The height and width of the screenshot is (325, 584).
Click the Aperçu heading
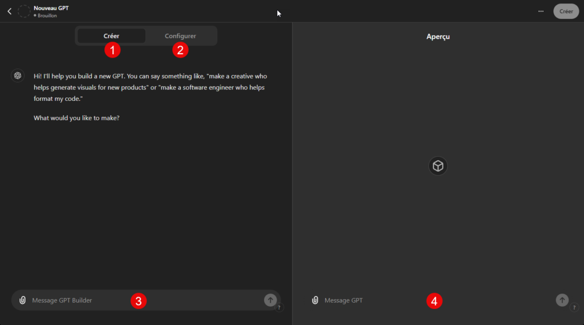click(438, 36)
